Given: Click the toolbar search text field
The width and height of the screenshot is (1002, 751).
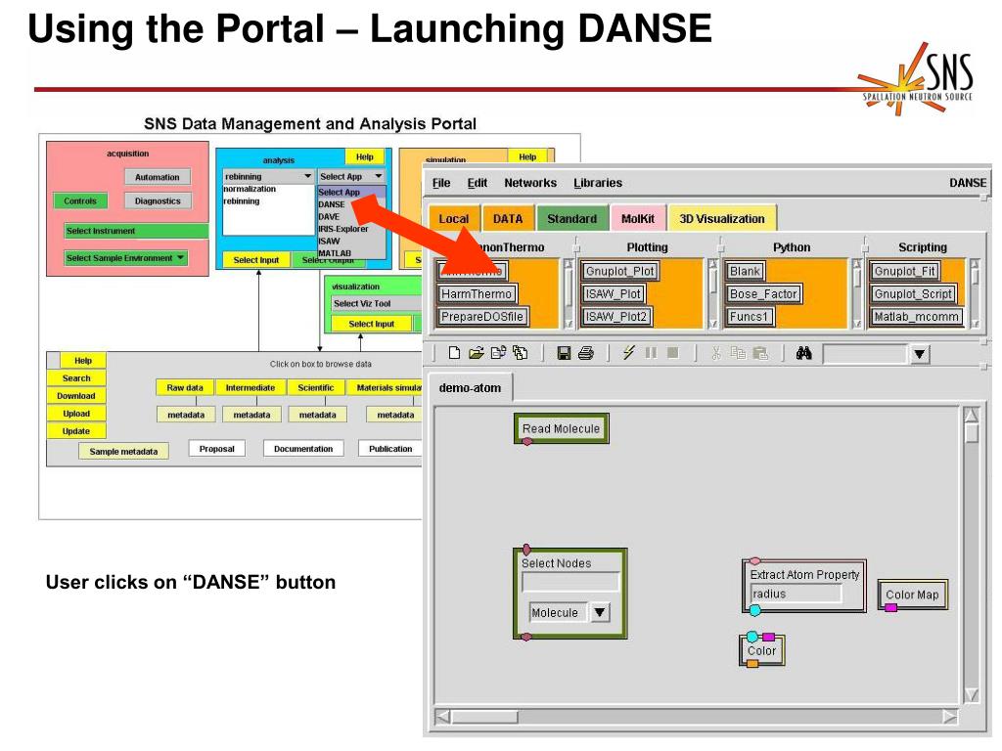Looking at the screenshot, I should coord(865,354).
